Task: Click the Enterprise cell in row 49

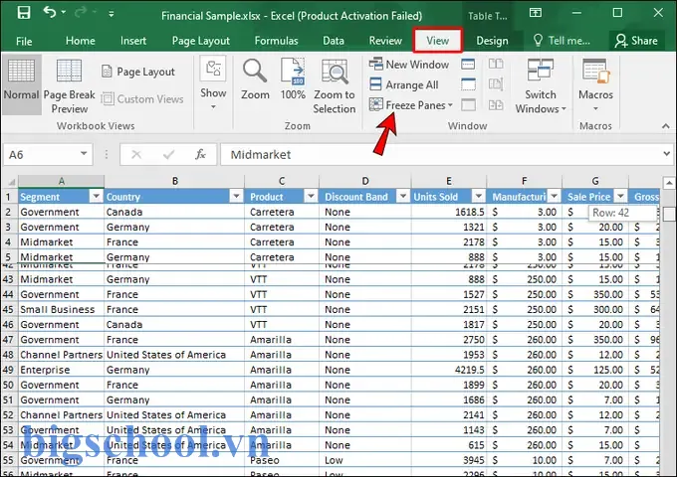Action: coord(61,370)
